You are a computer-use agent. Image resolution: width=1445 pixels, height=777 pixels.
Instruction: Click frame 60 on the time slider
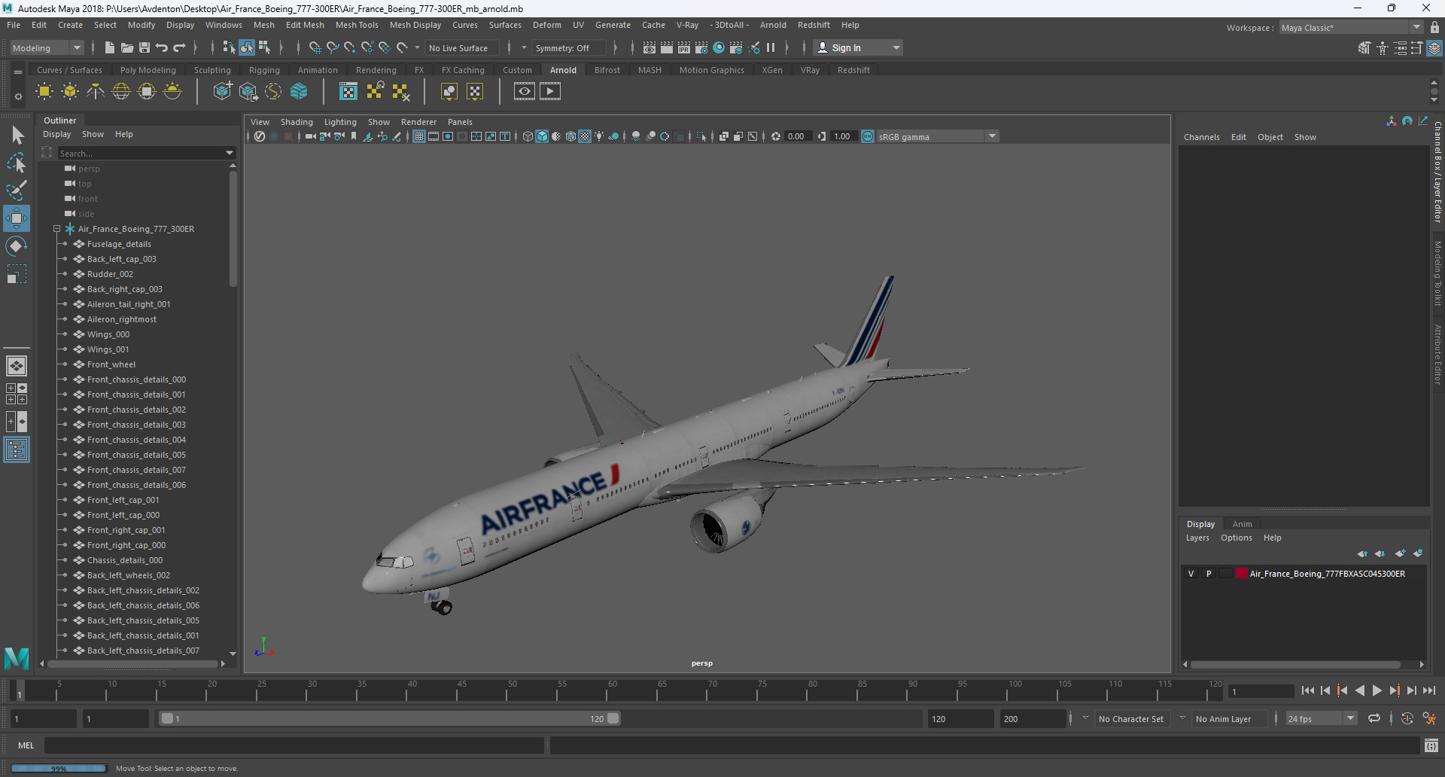[612, 690]
